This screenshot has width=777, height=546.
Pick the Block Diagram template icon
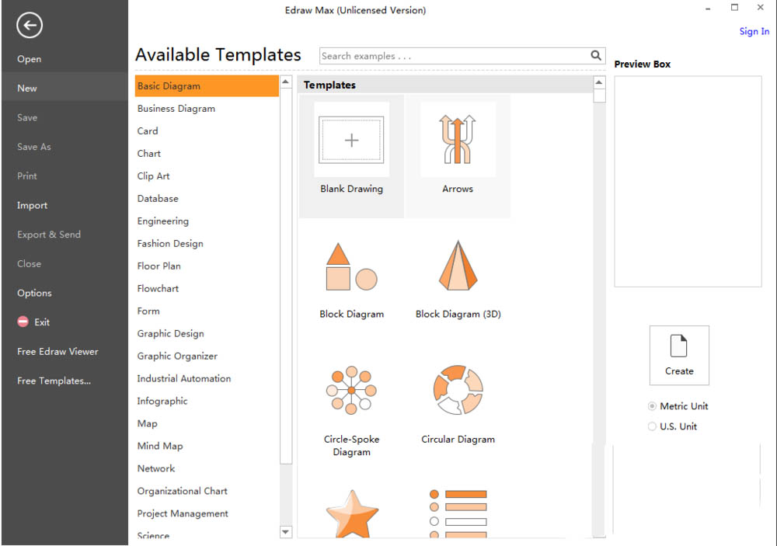coord(351,266)
